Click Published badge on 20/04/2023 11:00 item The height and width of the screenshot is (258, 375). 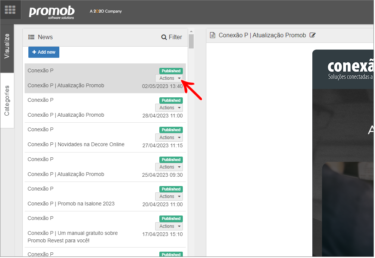(x=171, y=189)
